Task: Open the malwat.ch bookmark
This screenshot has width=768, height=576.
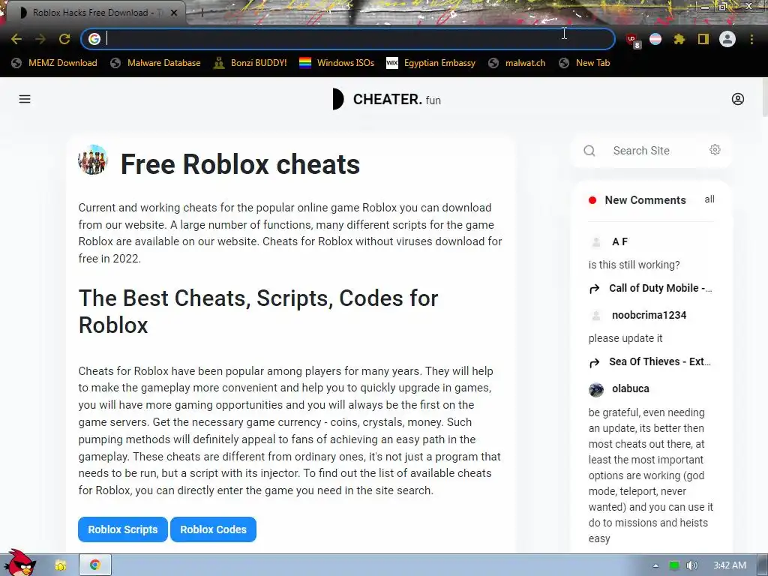Action: coord(517,63)
